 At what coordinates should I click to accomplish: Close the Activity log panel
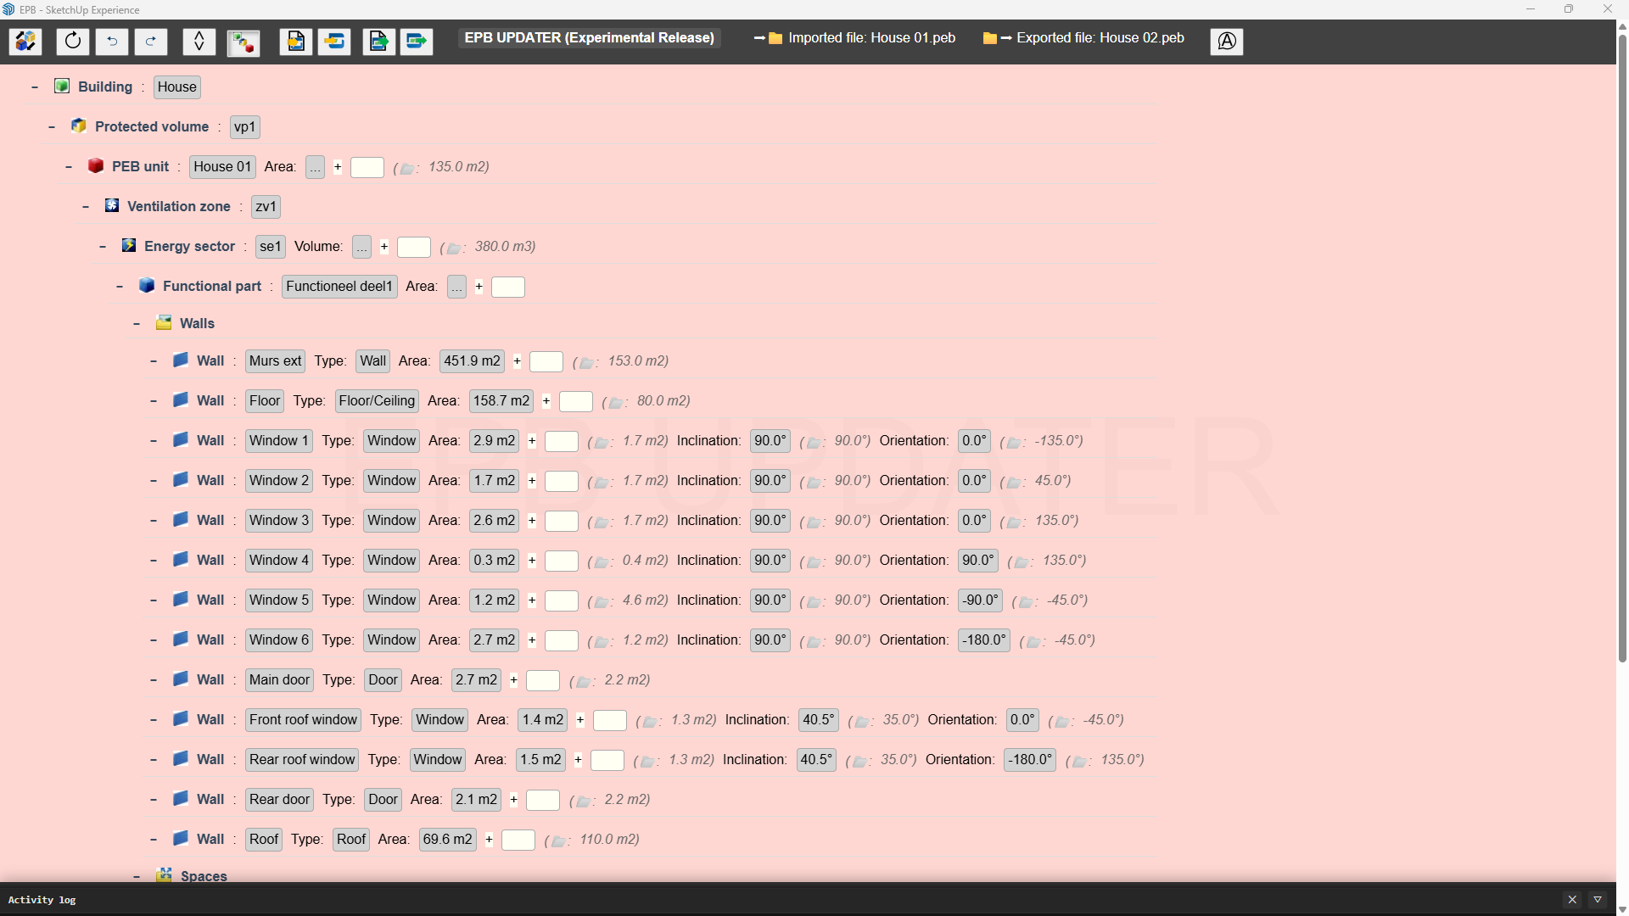coord(1572,900)
